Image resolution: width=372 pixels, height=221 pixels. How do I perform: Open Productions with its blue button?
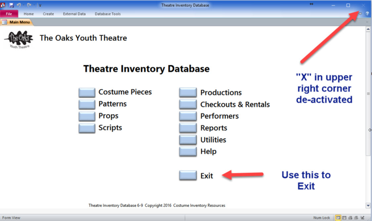(x=188, y=92)
